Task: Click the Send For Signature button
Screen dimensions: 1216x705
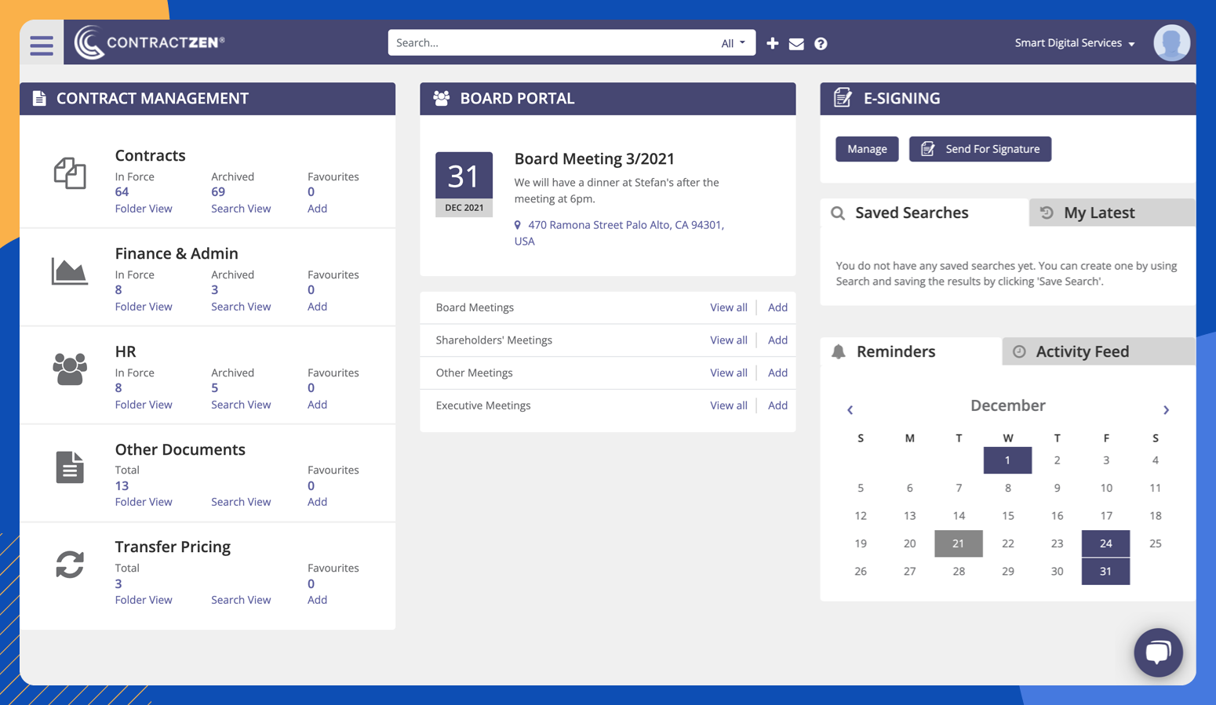Action: click(980, 149)
